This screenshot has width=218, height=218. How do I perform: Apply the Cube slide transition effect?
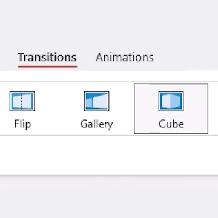point(171,108)
